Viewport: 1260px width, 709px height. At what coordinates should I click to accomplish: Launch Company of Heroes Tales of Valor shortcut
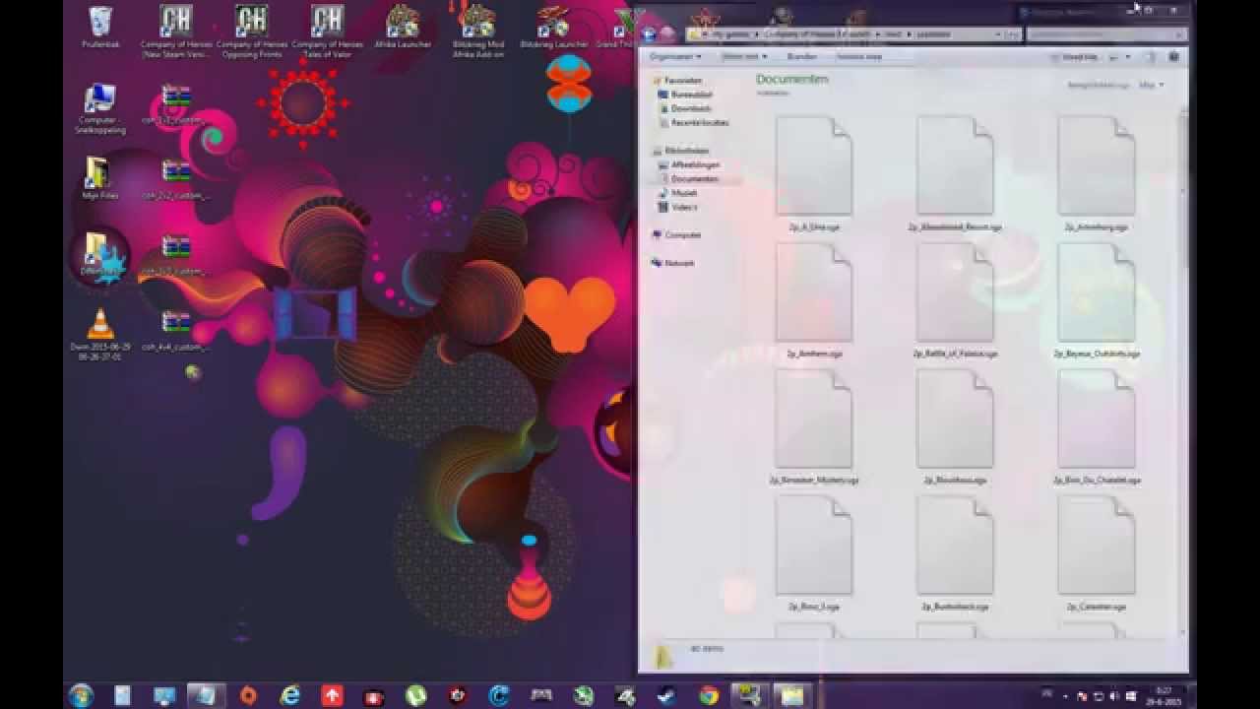327,30
